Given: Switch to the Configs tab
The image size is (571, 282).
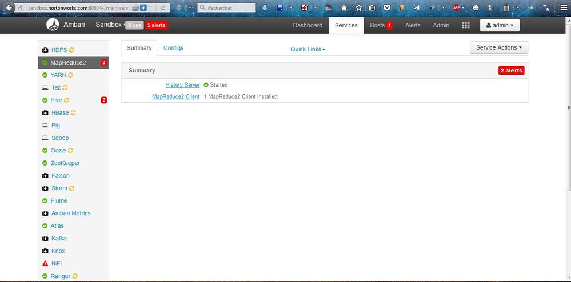Looking at the screenshot, I should (173, 48).
